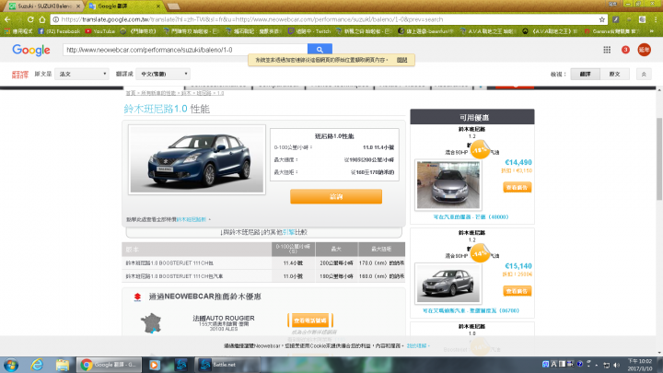Open the source language dropdown
663x373 pixels.
(x=82, y=74)
